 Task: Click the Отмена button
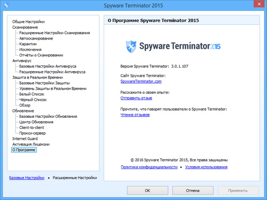193,191
